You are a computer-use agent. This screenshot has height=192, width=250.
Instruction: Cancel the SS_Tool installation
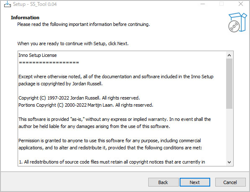[x=230, y=182]
